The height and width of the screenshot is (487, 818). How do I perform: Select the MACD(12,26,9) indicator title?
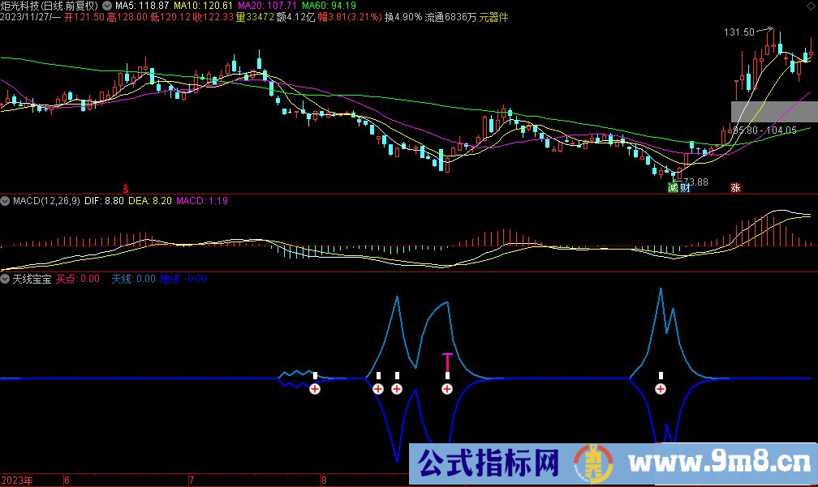click(x=46, y=200)
